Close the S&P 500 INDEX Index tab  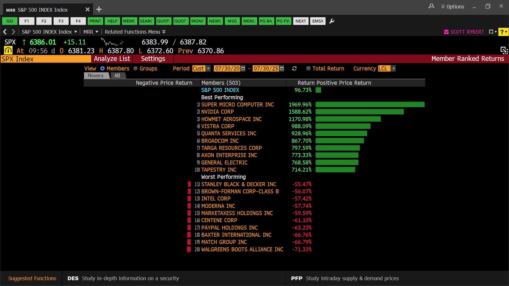(x=87, y=10)
